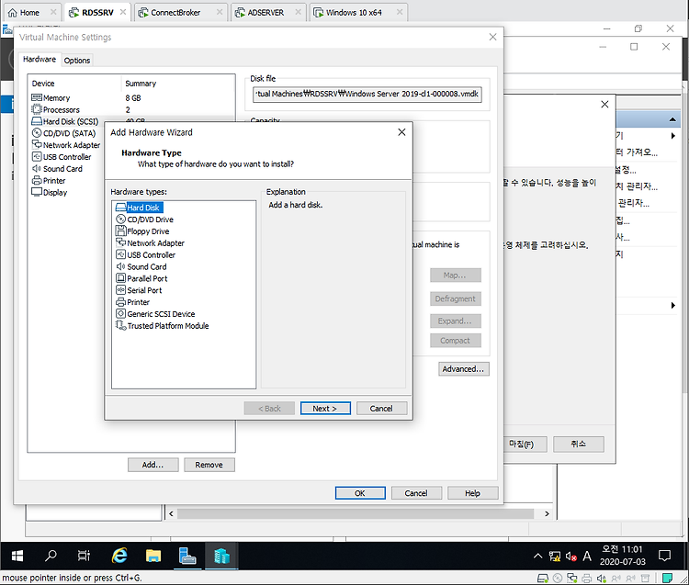Select Serial Port hardware type
This screenshot has height=585, width=689.
139,291
